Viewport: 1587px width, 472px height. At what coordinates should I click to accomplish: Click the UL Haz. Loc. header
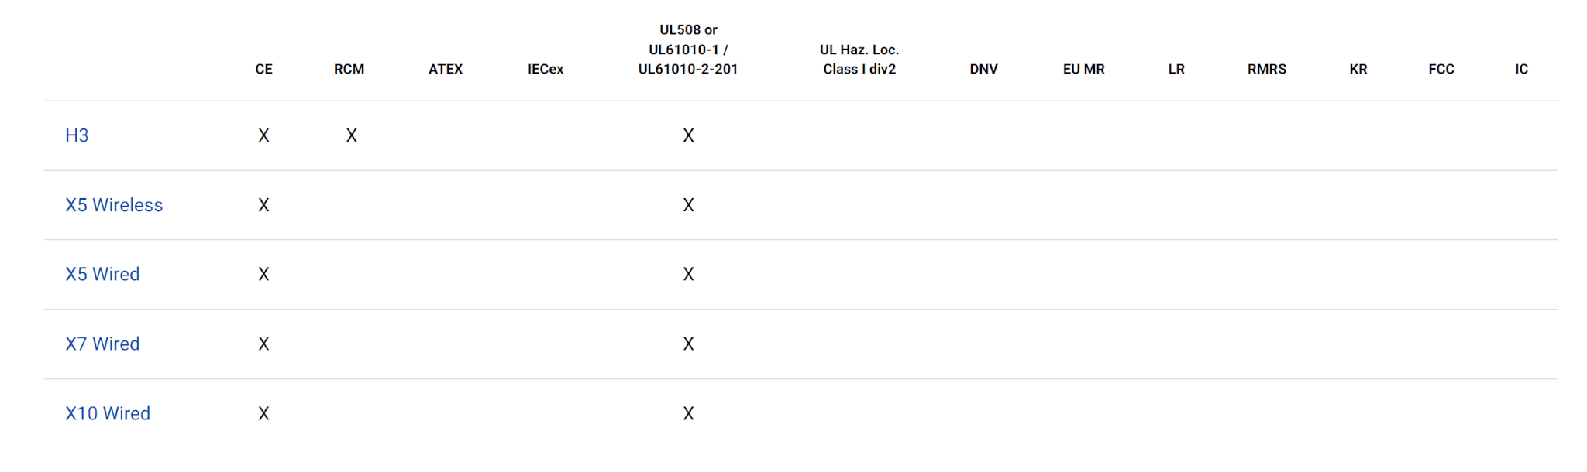pos(859,59)
